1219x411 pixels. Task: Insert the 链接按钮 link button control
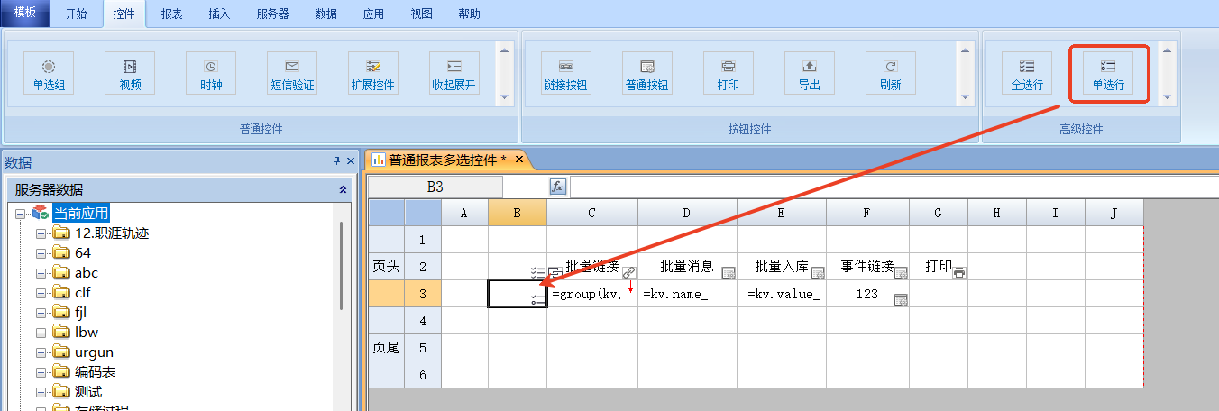click(565, 74)
